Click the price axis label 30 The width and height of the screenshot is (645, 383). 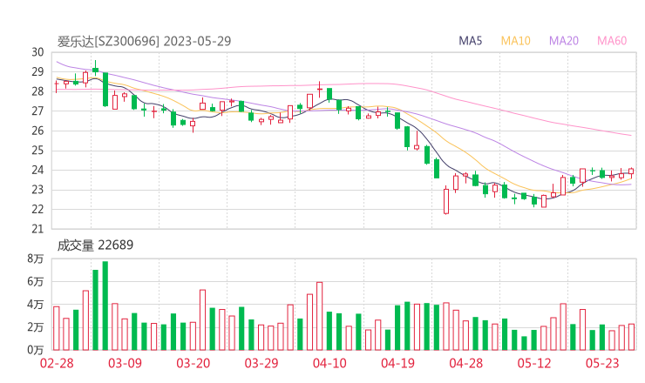click(37, 52)
